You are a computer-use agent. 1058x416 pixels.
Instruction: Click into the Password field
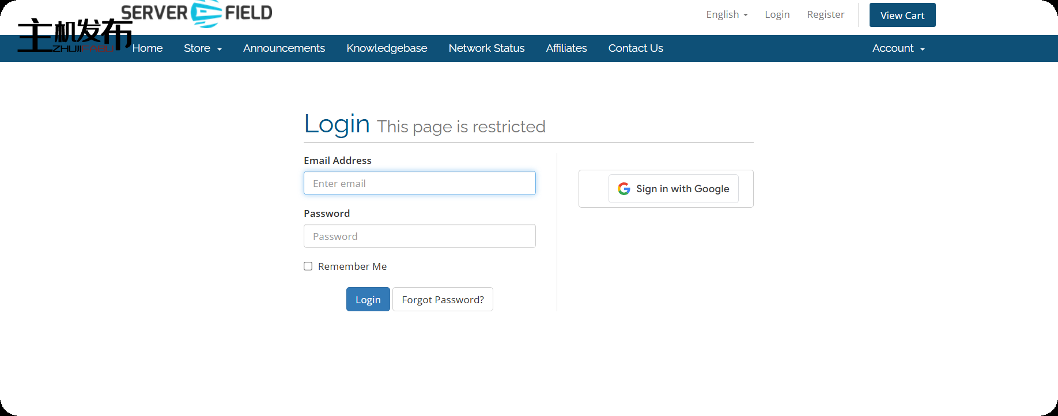click(x=420, y=236)
